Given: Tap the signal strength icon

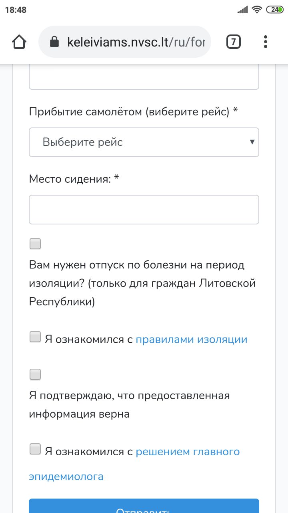Looking at the screenshot, I should [242, 10].
